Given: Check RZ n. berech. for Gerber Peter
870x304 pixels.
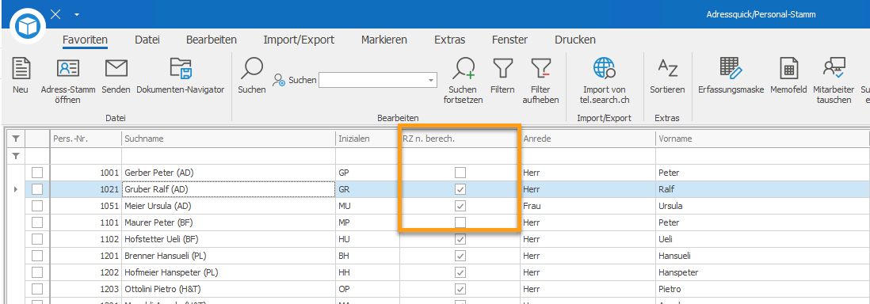Looking at the screenshot, I should click(x=460, y=173).
